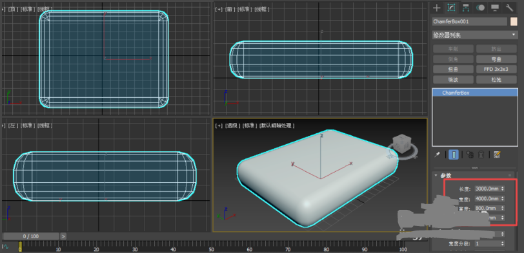Click the 挤出 modifier button
Screen dimensions: 524x253
(x=496, y=49)
